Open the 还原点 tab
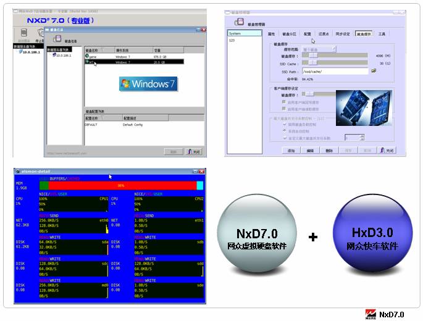Screen dimensions: 423x321 tap(324, 34)
